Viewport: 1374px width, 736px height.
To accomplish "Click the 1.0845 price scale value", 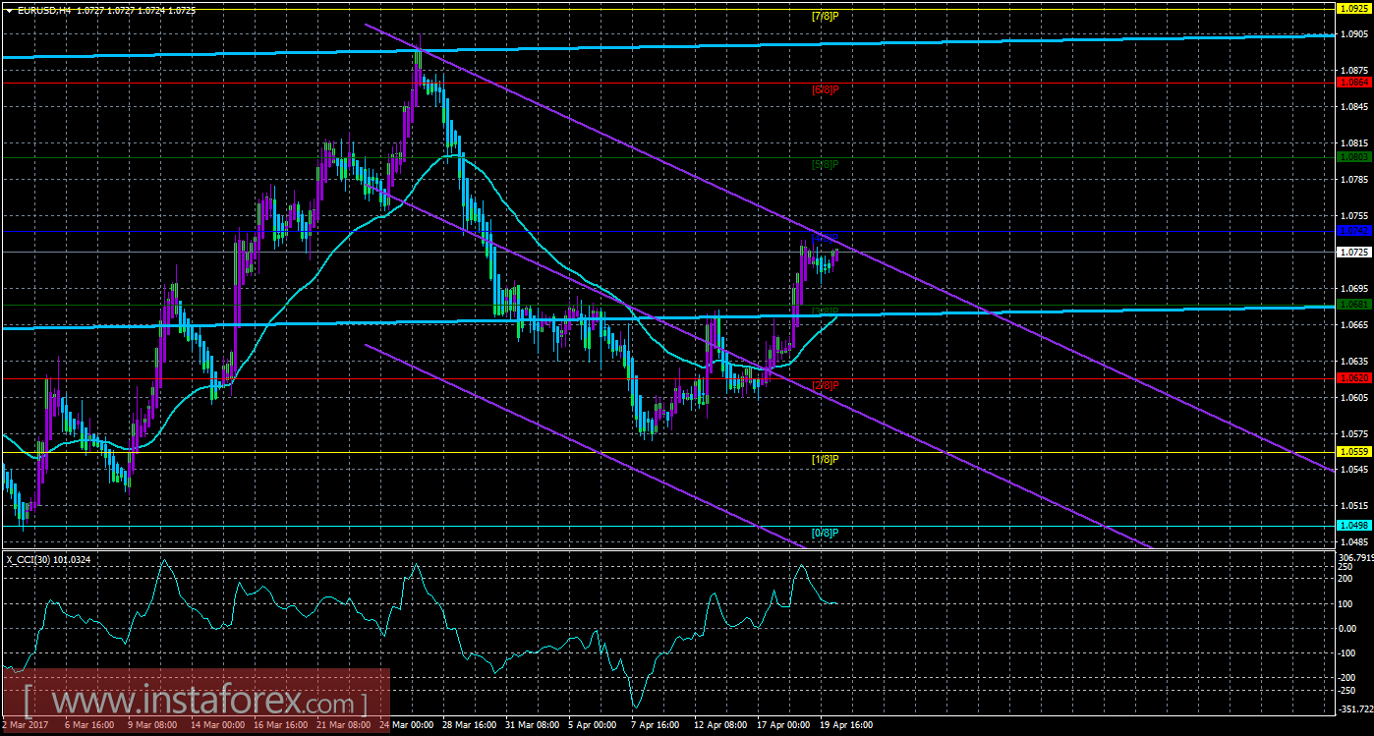I will [1353, 106].
